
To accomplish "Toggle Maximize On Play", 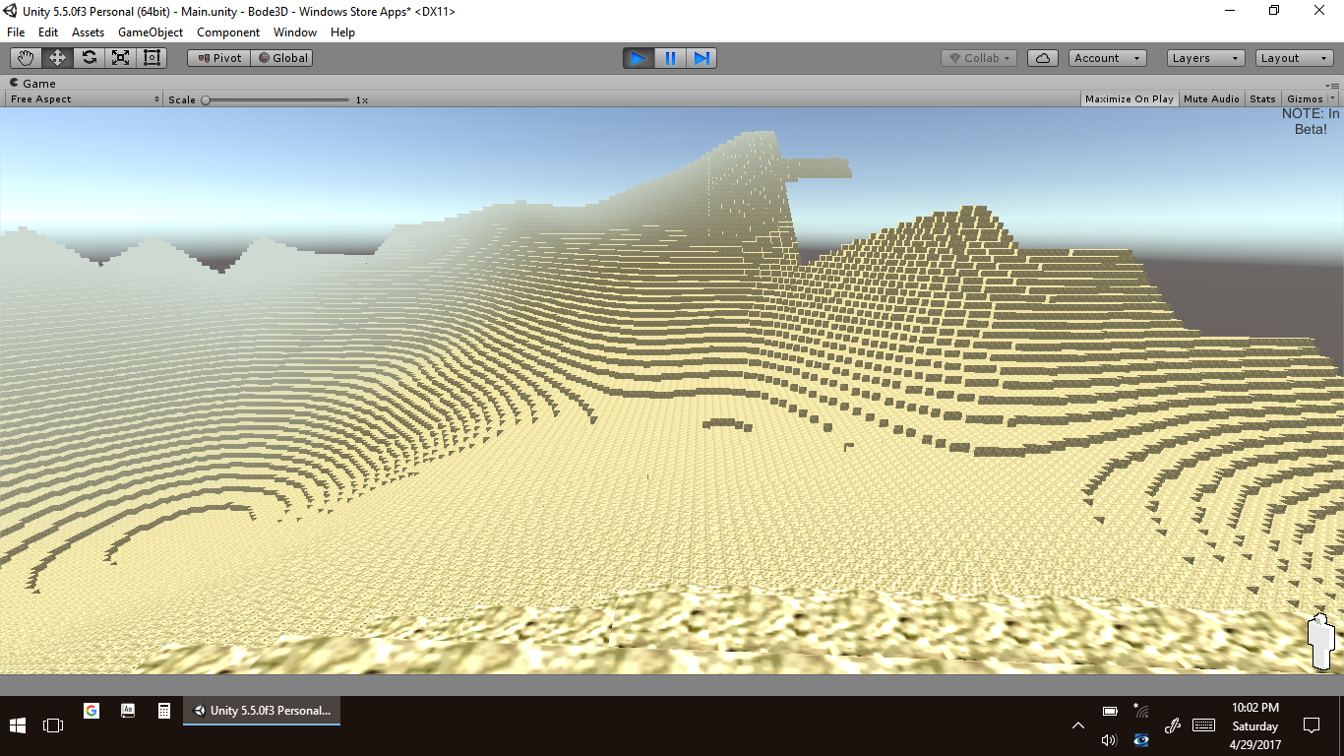I will pos(1129,99).
